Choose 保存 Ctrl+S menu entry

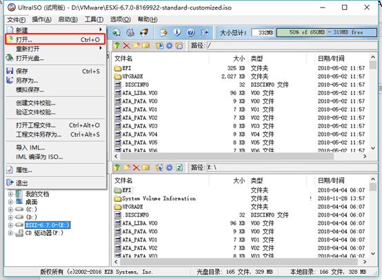pos(55,71)
